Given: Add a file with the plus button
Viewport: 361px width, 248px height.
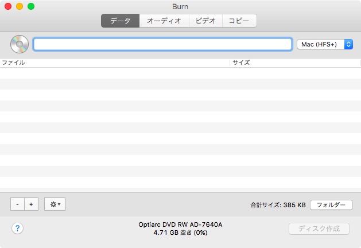Looking at the screenshot, I should click(x=32, y=204).
